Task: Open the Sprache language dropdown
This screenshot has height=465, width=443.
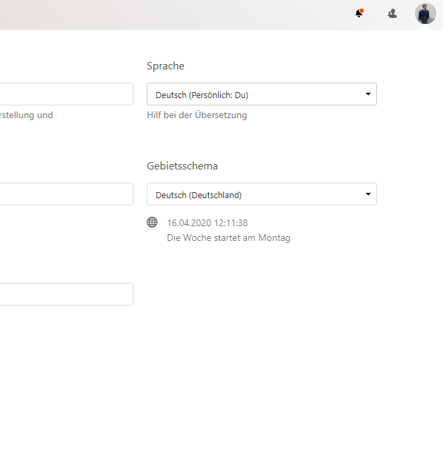Action: 262,94
